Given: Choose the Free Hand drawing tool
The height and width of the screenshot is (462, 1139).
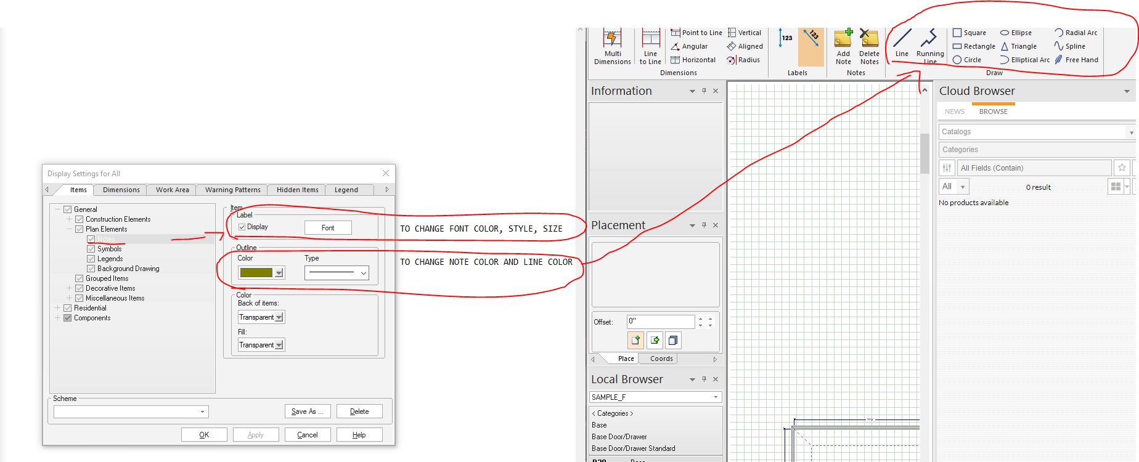Looking at the screenshot, I should (x=1076, y=60).
